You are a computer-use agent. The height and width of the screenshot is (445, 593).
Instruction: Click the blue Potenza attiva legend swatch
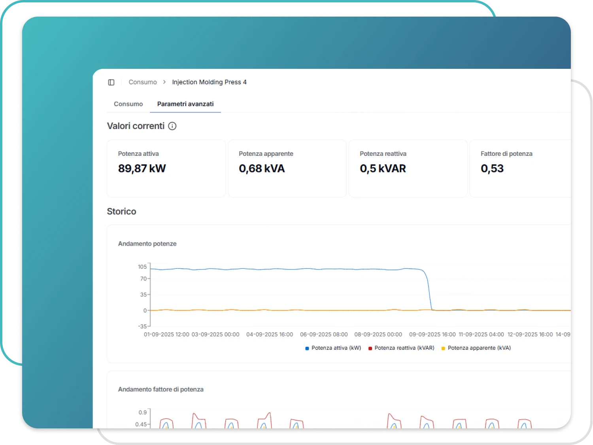point(307,348)
